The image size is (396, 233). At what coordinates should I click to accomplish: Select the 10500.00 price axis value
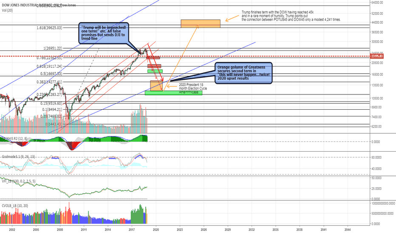tap(377, 98)
